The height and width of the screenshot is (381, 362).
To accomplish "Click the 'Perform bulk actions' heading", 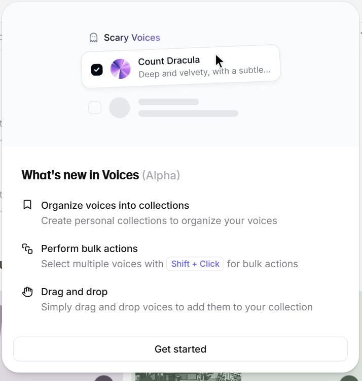I will [x=89, y=248].
